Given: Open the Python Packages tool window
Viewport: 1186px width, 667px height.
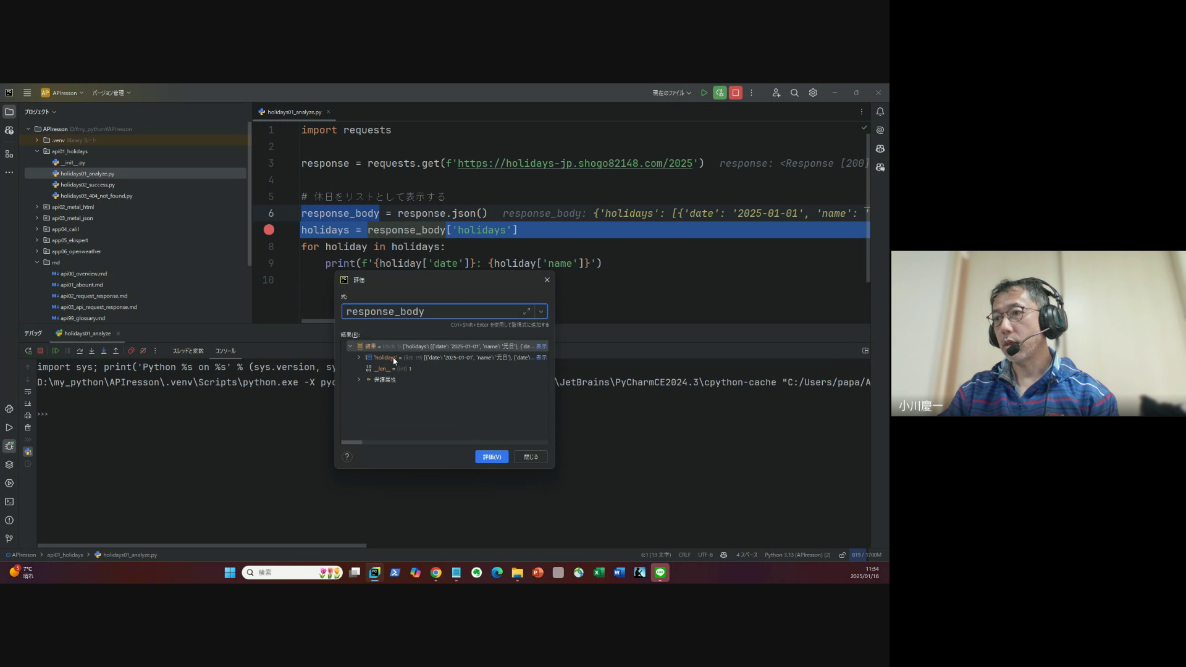Looking at the screenshot, I should 9,464.
